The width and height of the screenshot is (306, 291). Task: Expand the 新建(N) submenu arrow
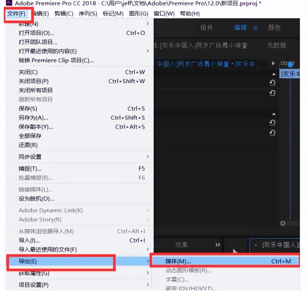(148, 24)
